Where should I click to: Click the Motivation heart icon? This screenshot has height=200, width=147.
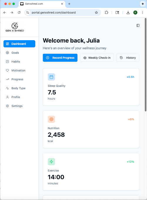7,70
